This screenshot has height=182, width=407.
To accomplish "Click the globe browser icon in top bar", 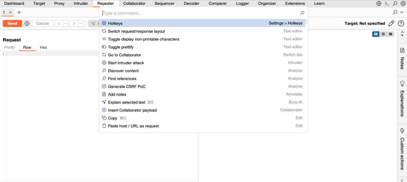I will pyautogui.click(x=379, y=4).
